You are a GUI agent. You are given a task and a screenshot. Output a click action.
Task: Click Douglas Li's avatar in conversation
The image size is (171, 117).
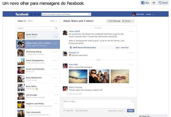65,54
